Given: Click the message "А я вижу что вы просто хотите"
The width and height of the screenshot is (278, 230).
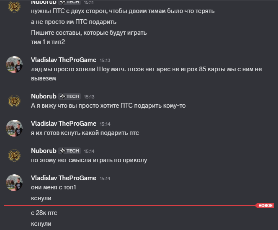Looking at the screenshot, I should coord(108,106).
